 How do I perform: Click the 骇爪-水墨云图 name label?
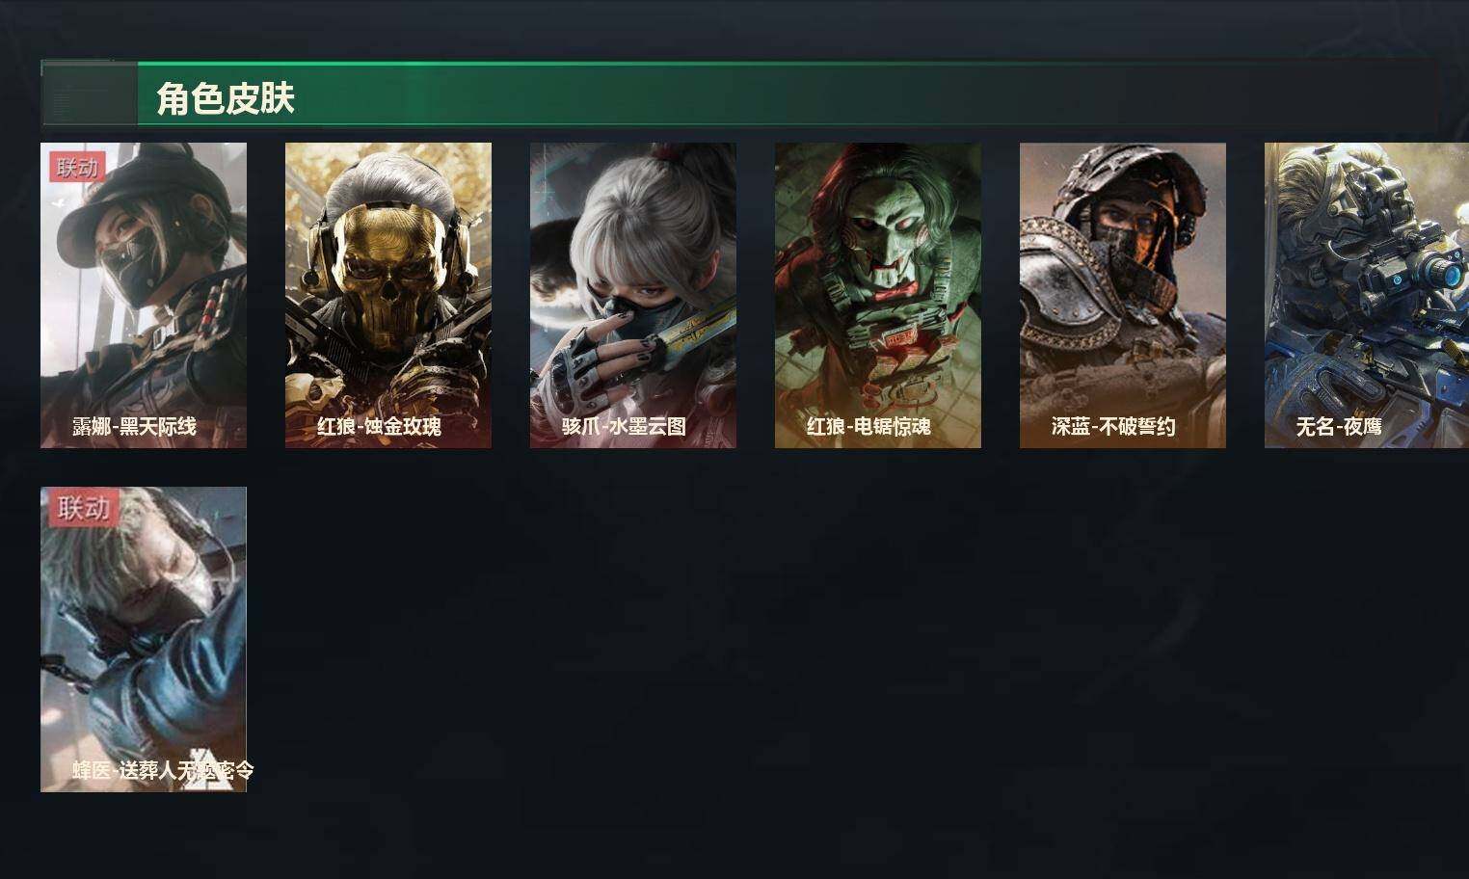(624, 426)
